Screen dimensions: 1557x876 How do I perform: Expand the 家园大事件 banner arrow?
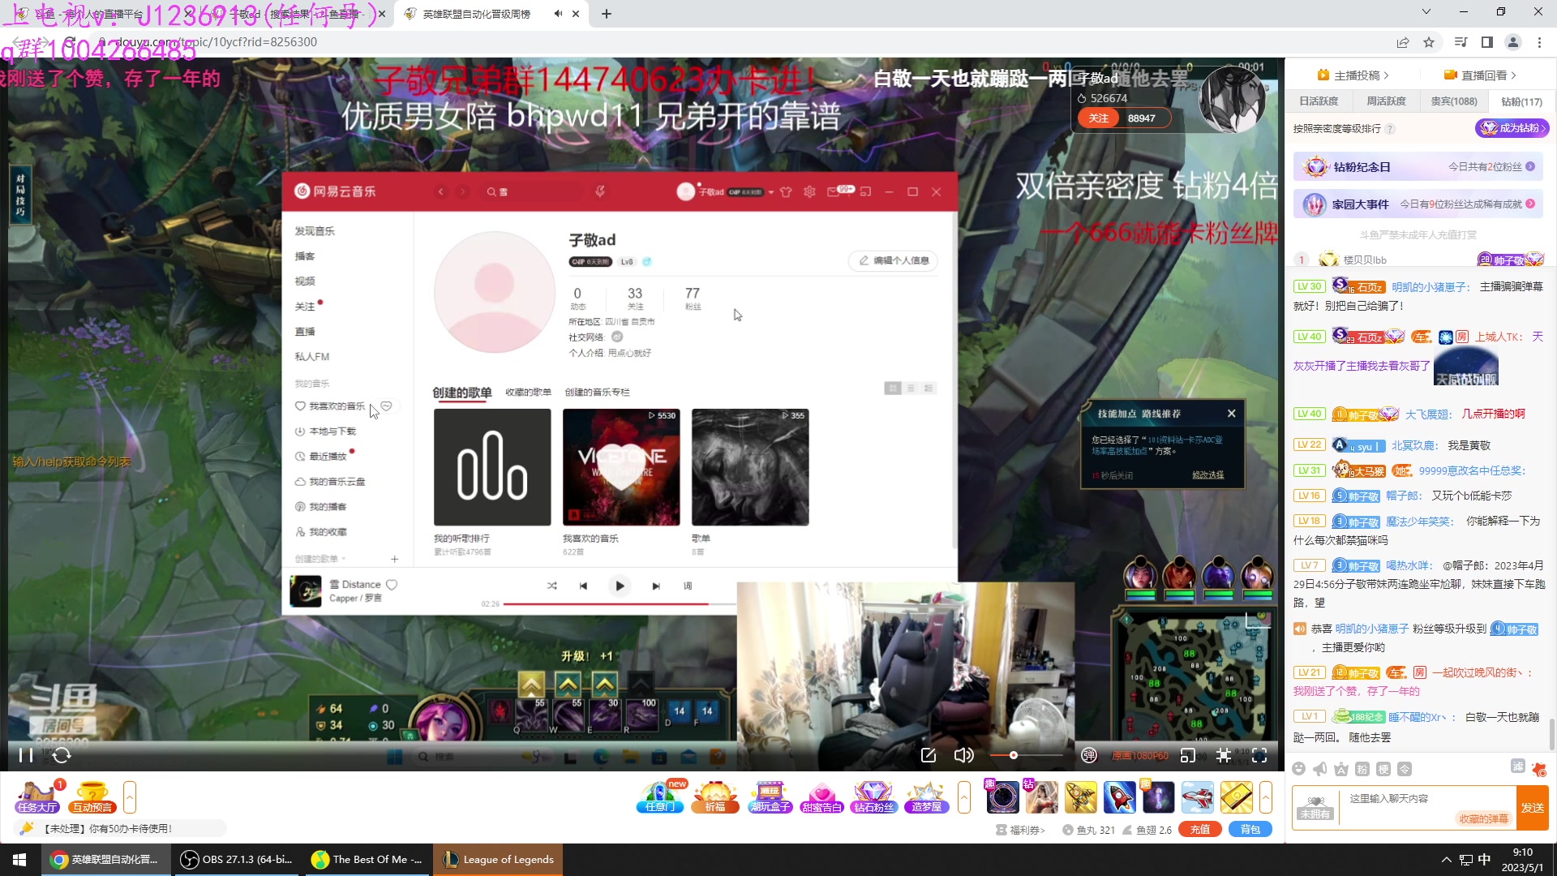tap(1530, 204)
